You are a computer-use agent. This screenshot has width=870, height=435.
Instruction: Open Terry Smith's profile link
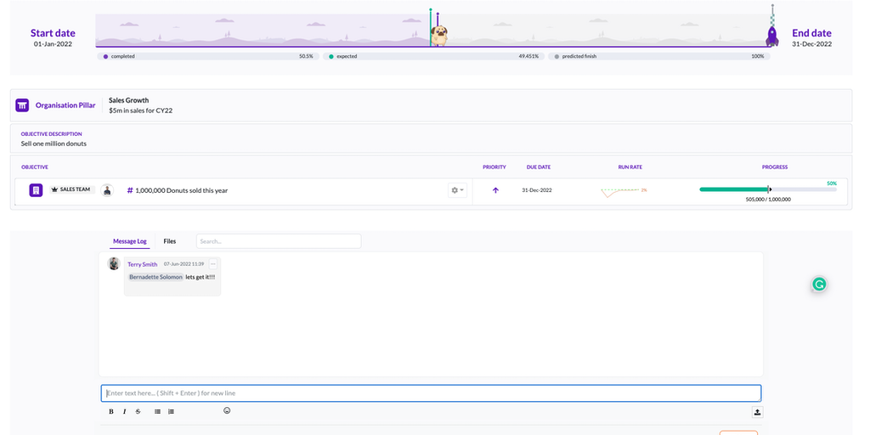coord(143,264)
